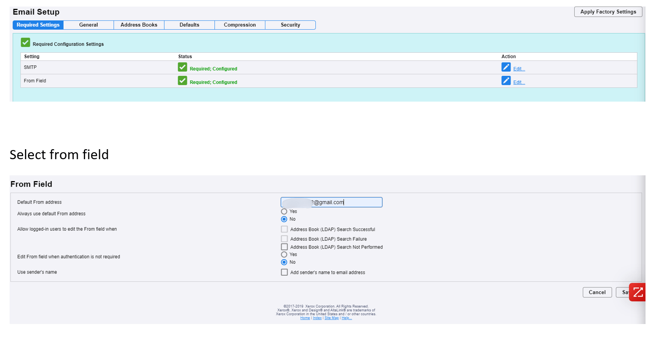This screenshot has height=338, width=649.
Task: Click the Default From address input field
Action: coord(331,202)
